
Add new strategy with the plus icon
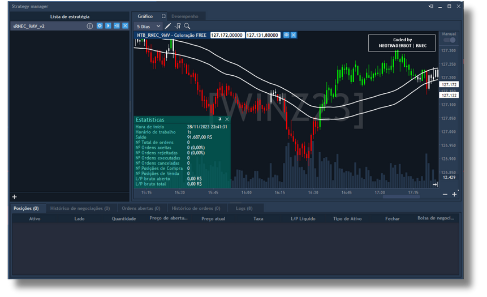coord(15,197)
